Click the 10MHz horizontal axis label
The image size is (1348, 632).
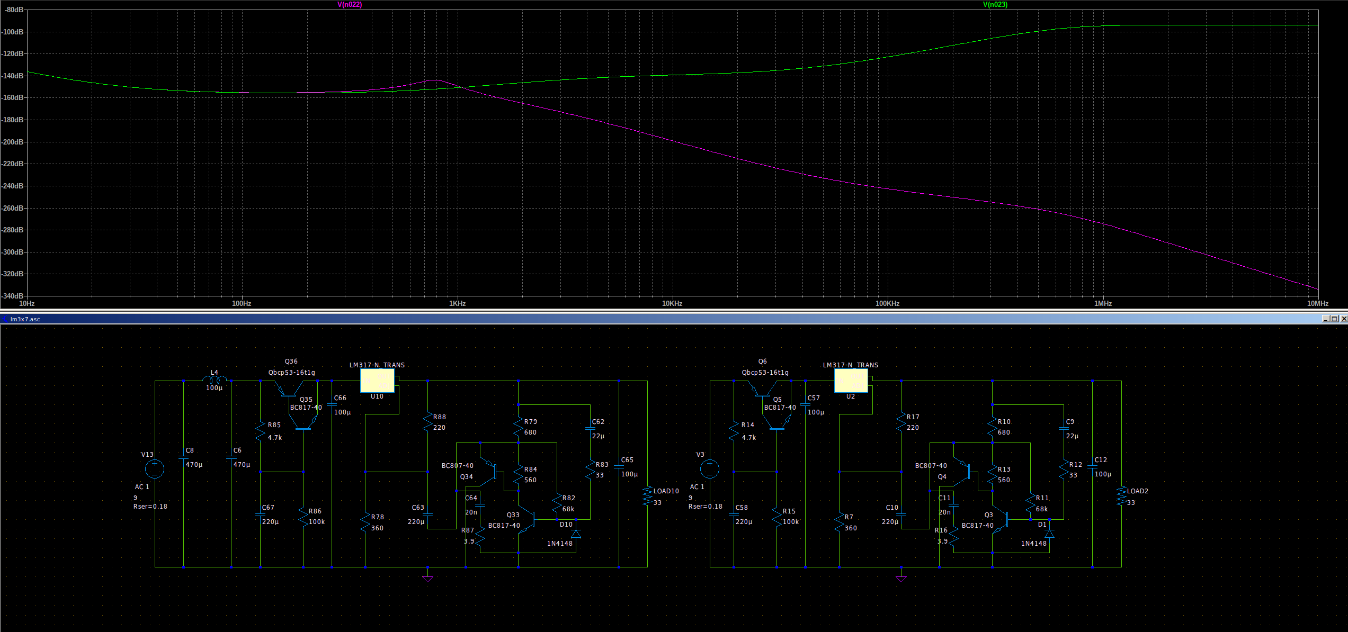(1317, 304)
